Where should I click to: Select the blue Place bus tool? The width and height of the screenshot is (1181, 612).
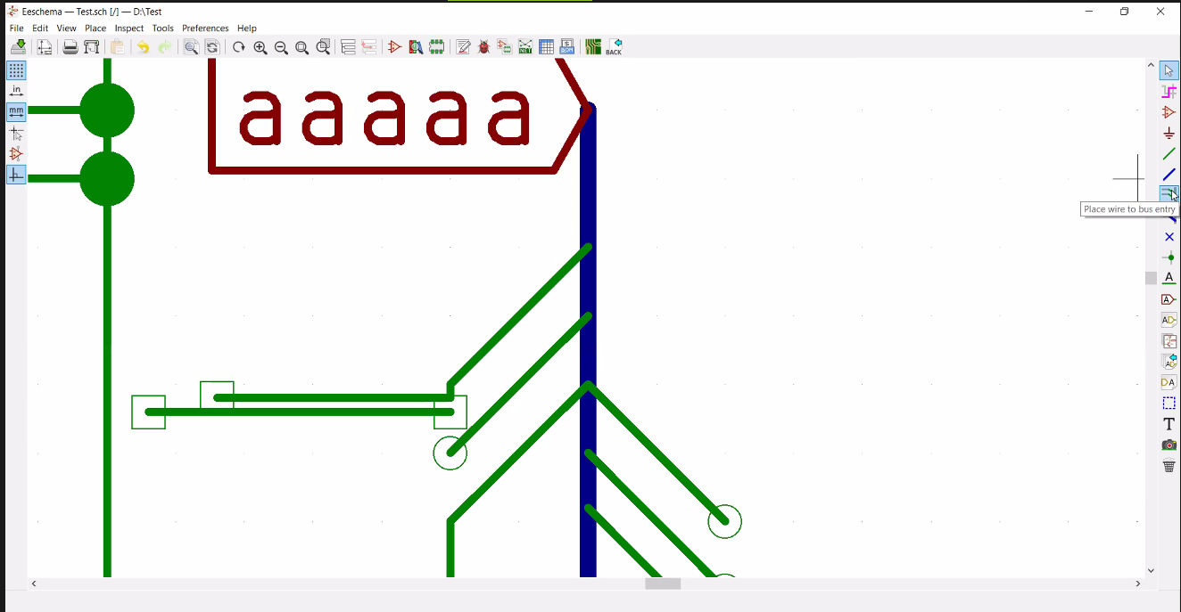pyautogui.click(x=1169, y=175)
